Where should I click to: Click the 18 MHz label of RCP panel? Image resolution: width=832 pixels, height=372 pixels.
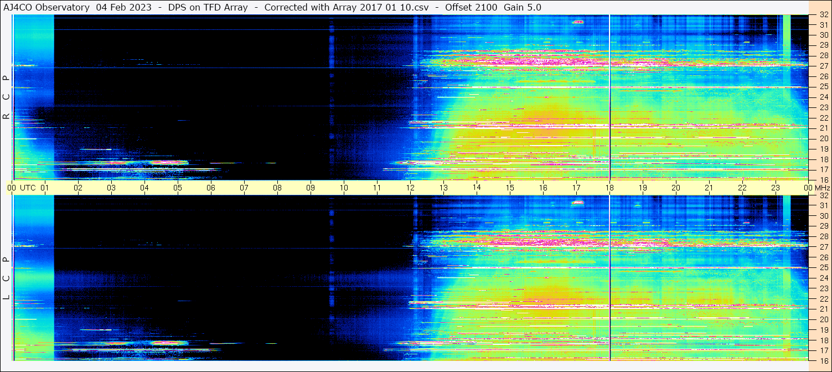[823, 159]
